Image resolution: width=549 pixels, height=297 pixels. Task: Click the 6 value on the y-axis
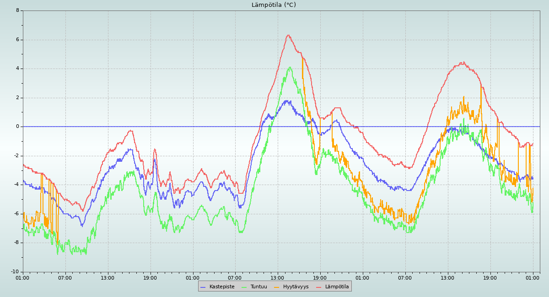pyautogui.click(x=17, y=39)
